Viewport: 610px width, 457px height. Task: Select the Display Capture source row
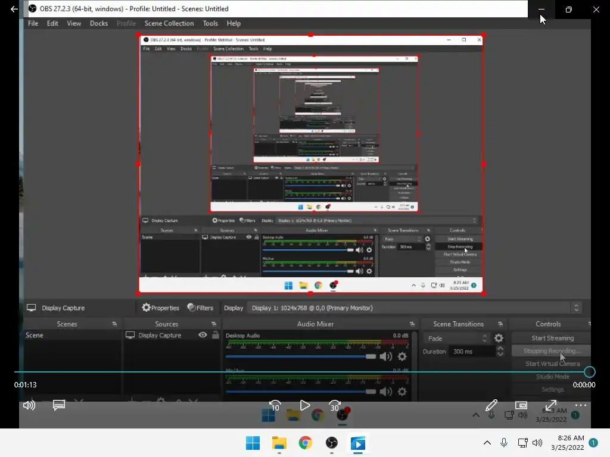(x=172, y=335)
